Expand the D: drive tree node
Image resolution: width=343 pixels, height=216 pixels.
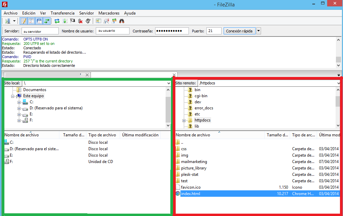point(19,108)
